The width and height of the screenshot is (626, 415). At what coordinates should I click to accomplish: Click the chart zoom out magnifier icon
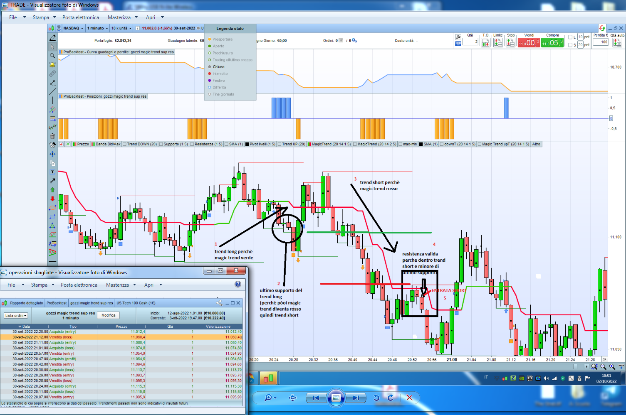click(603, 366)
